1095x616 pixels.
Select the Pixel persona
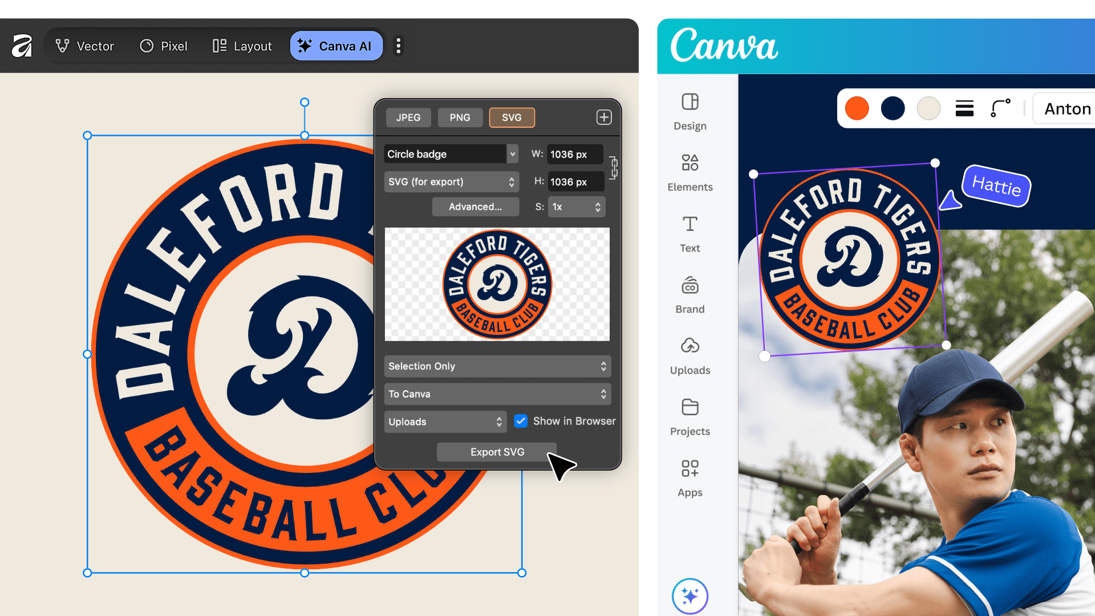163,46
